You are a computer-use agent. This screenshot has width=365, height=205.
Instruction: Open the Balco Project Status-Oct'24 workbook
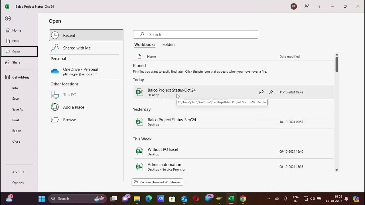233,92
